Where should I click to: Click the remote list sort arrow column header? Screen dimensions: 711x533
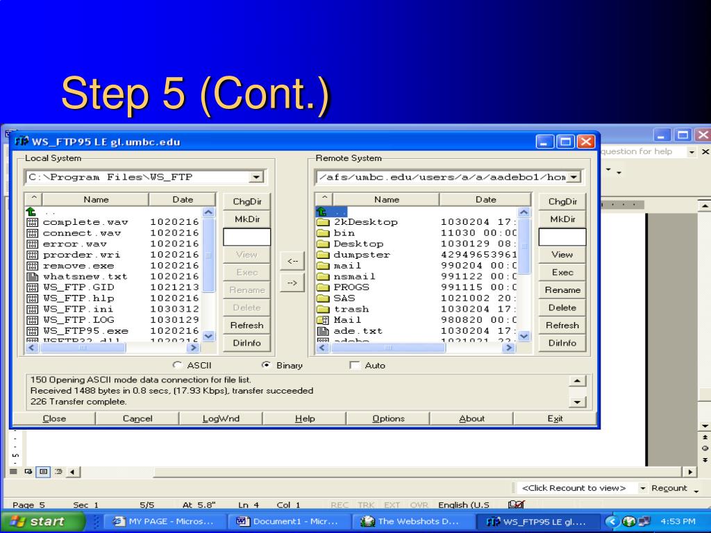click(x=324, y=199)
